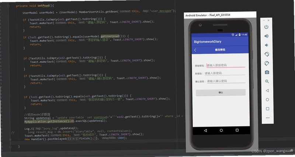Click the "请输入原密码" toast string
The image size is (295, 157).
(97, 22)
